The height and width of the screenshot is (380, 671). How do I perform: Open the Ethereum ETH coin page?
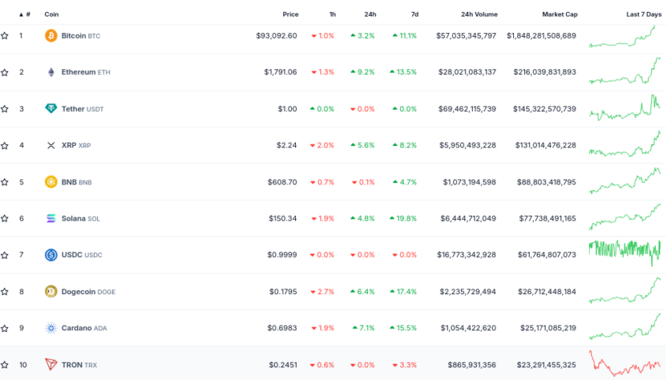click(x=85, y=73)
